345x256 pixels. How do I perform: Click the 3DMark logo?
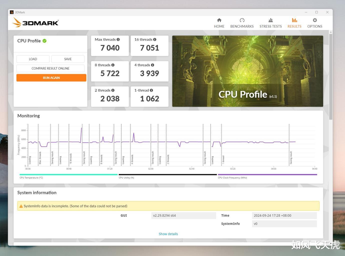click(x=36, y=22)
